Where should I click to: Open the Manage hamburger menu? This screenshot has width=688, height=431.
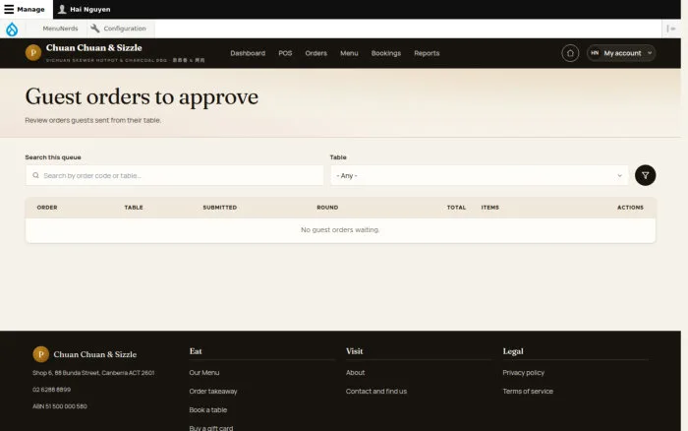pos(25,9)
